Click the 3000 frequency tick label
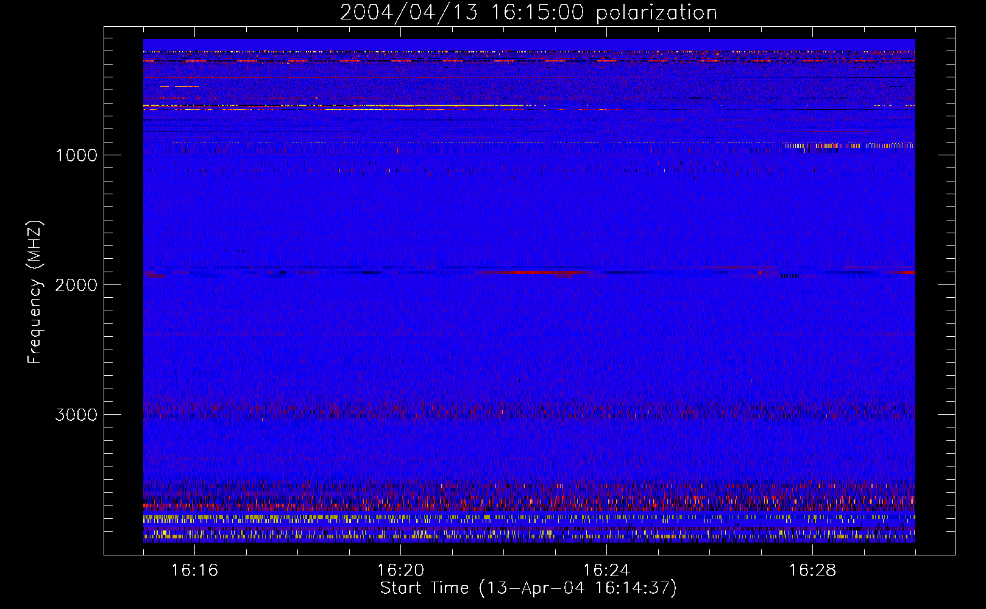The image size is (986, 609). point(76,415)
